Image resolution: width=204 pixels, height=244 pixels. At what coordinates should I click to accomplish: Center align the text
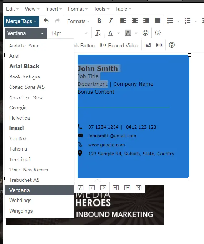tap(135, 21)
